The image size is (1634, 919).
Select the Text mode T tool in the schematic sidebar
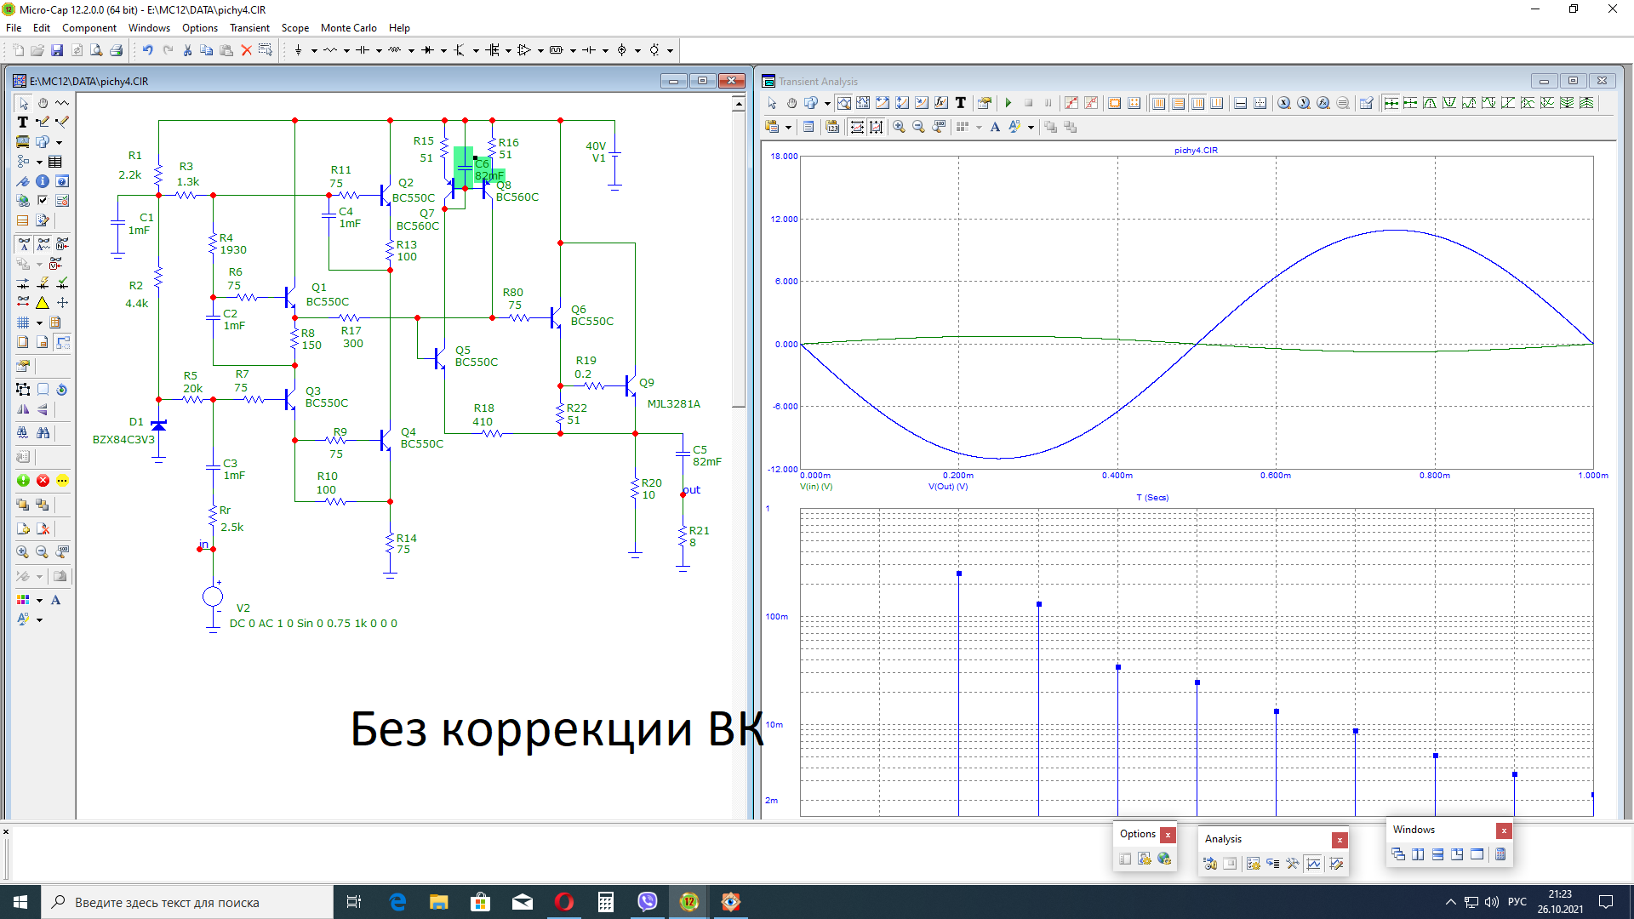click(x=23, y=123)
